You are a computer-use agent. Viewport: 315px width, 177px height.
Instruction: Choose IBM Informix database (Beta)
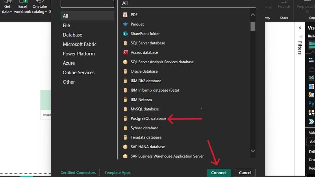click(x=155, y=90)
